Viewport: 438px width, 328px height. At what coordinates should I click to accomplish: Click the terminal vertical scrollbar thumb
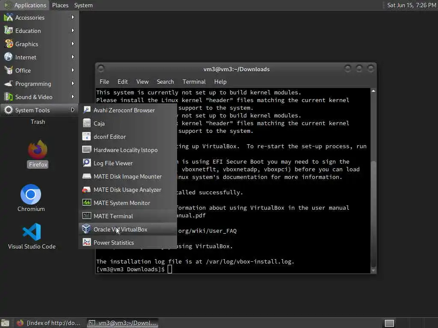(373, 214)
